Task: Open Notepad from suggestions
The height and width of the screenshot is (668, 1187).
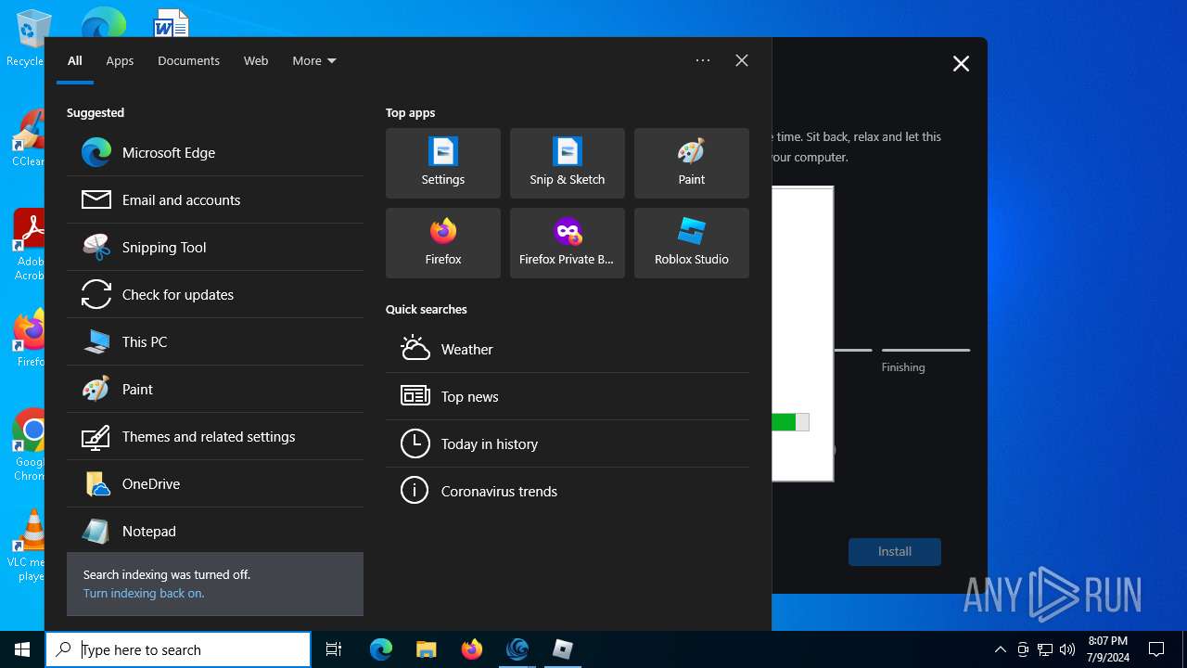Action: coord(215,531)
